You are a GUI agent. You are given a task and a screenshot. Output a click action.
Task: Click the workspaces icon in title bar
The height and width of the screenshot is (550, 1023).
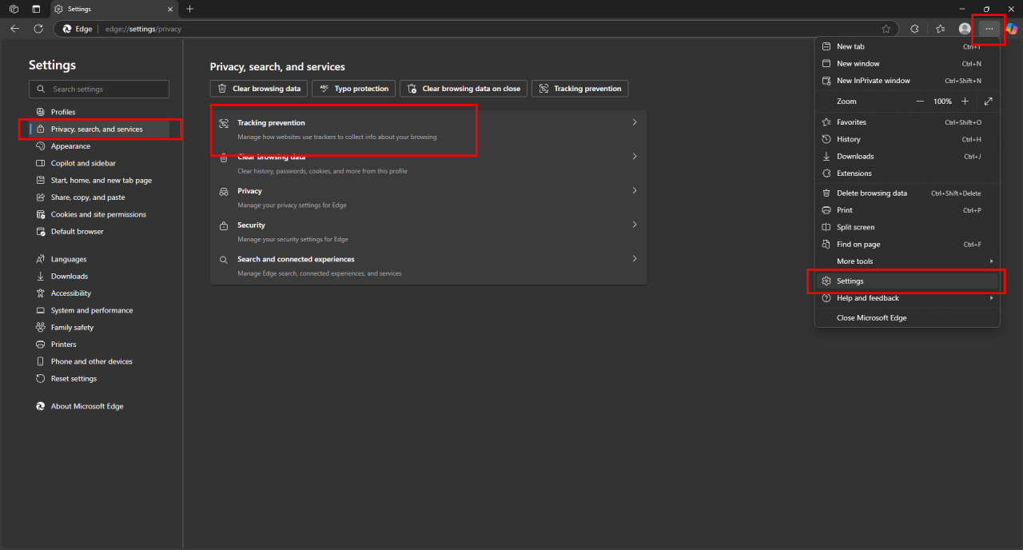click(14, 9)
